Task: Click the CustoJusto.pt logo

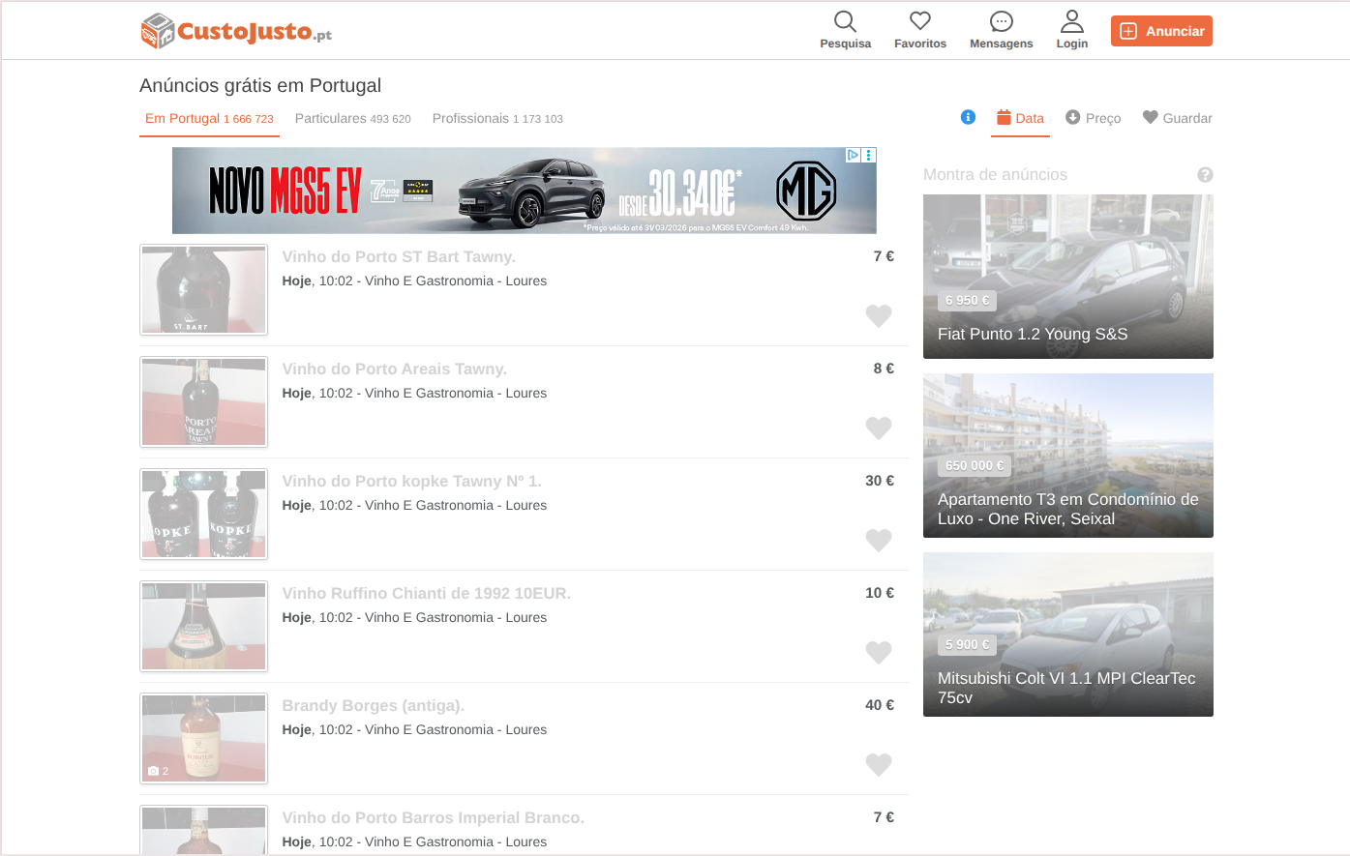Action: coord(234,30)
